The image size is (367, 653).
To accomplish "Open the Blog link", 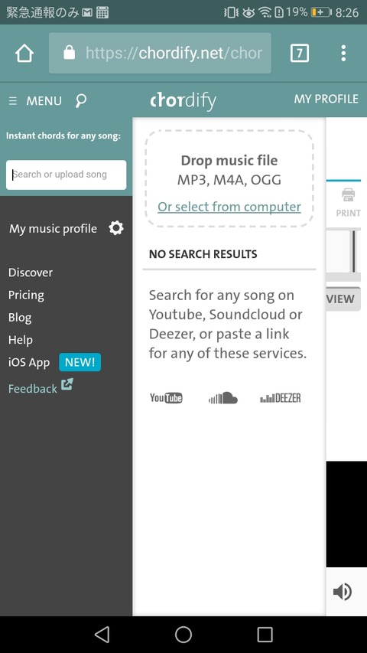I will 20,318.
